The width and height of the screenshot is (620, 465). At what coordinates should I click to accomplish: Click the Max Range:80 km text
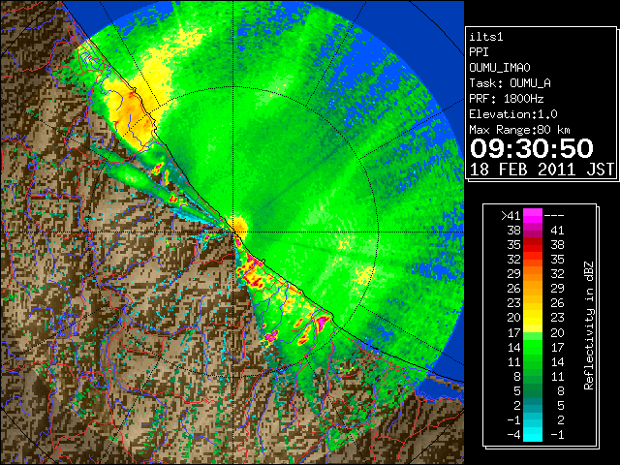point(519,130)
